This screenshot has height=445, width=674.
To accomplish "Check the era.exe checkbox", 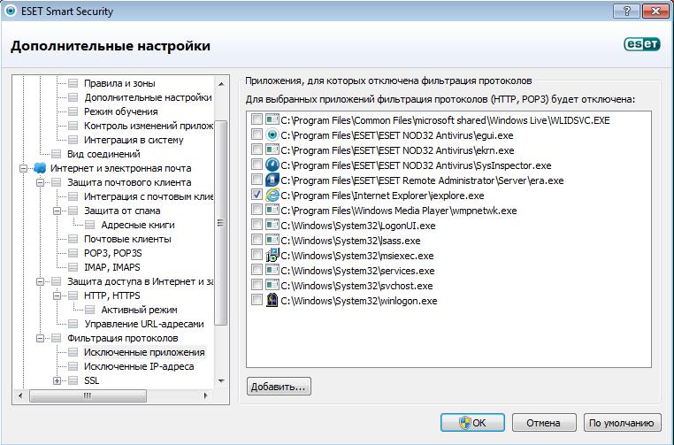I will [x=257, y=180].
